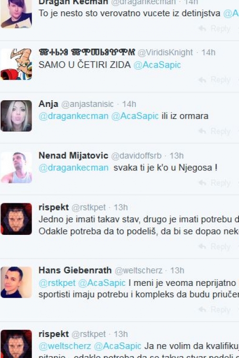Open first rispekt avatar image
Image resolution: width=239 pixels, height=358 pixels.
(16, 219)
